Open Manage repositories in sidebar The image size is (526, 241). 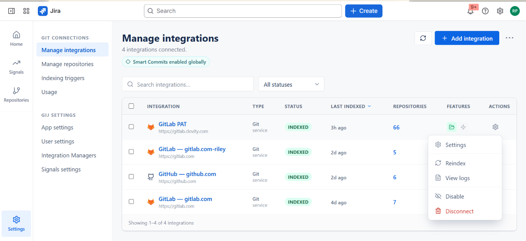pyautogui.click(x=67, y=64)
